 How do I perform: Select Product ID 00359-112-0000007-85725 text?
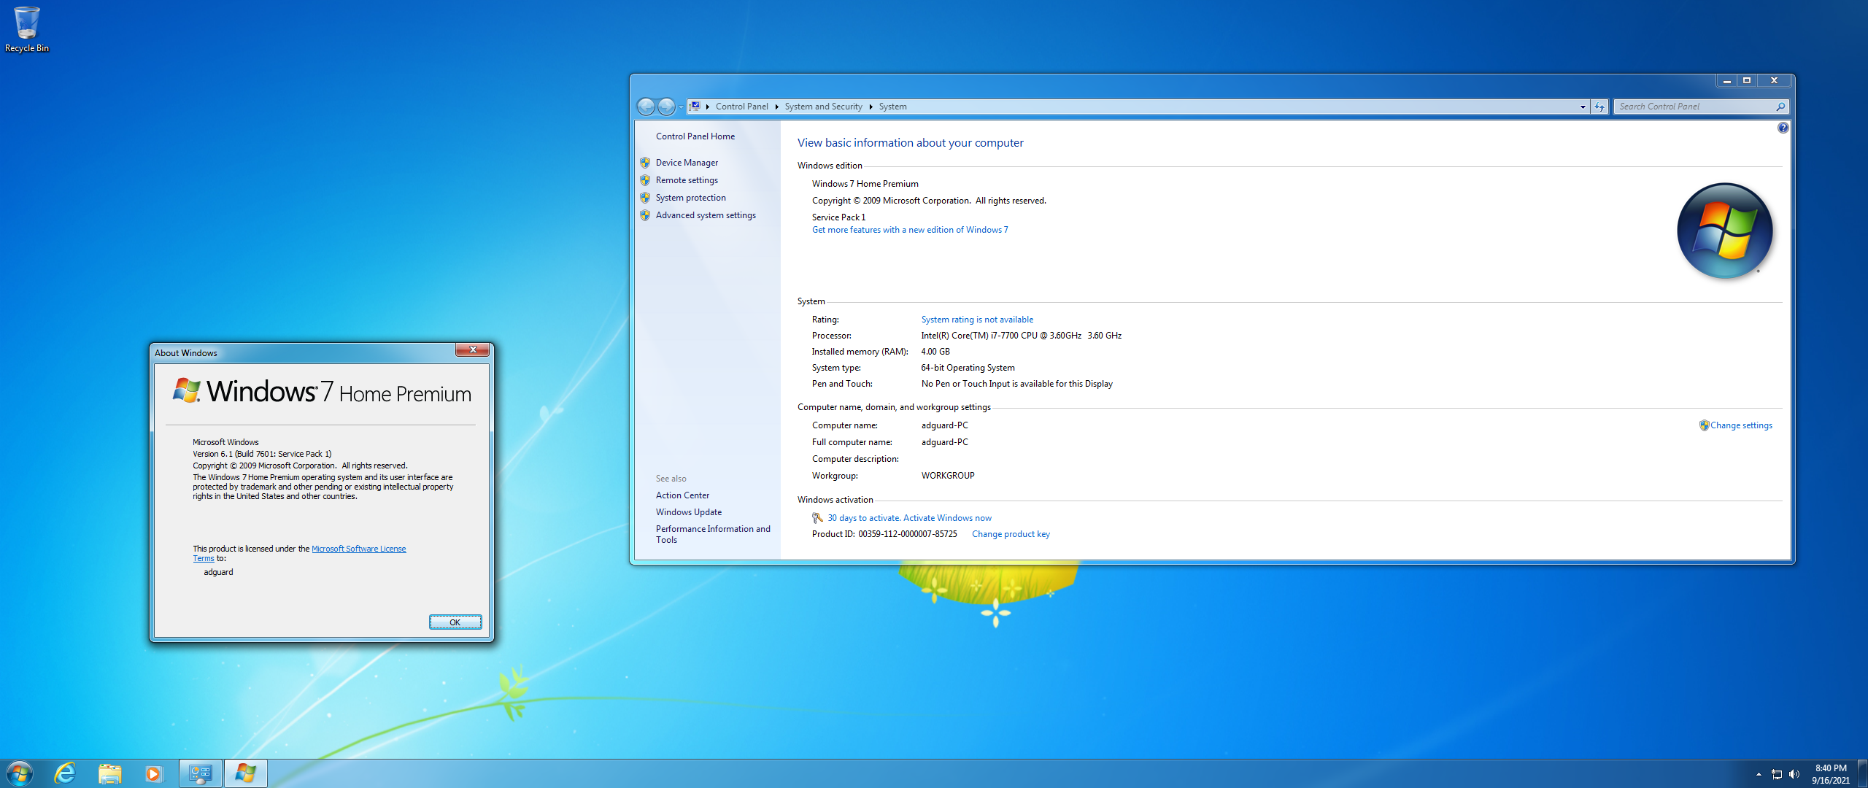[907, 534]
